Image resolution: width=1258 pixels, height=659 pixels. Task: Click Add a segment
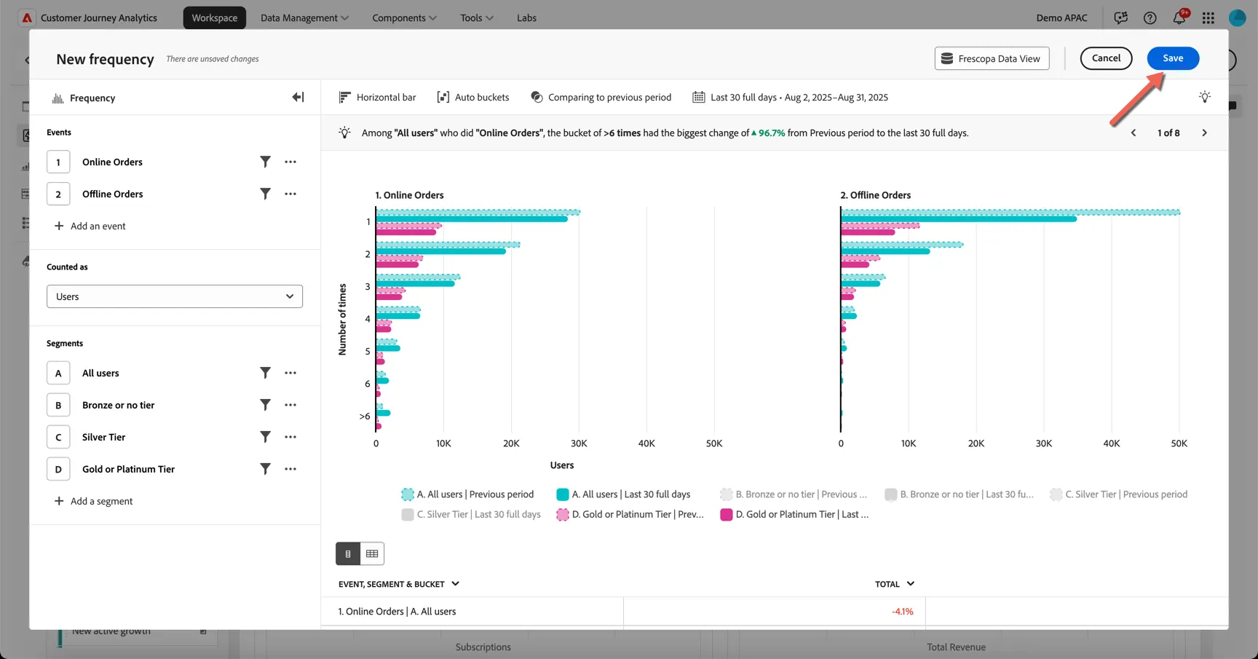pyautogui.click(x=93, y=501)
